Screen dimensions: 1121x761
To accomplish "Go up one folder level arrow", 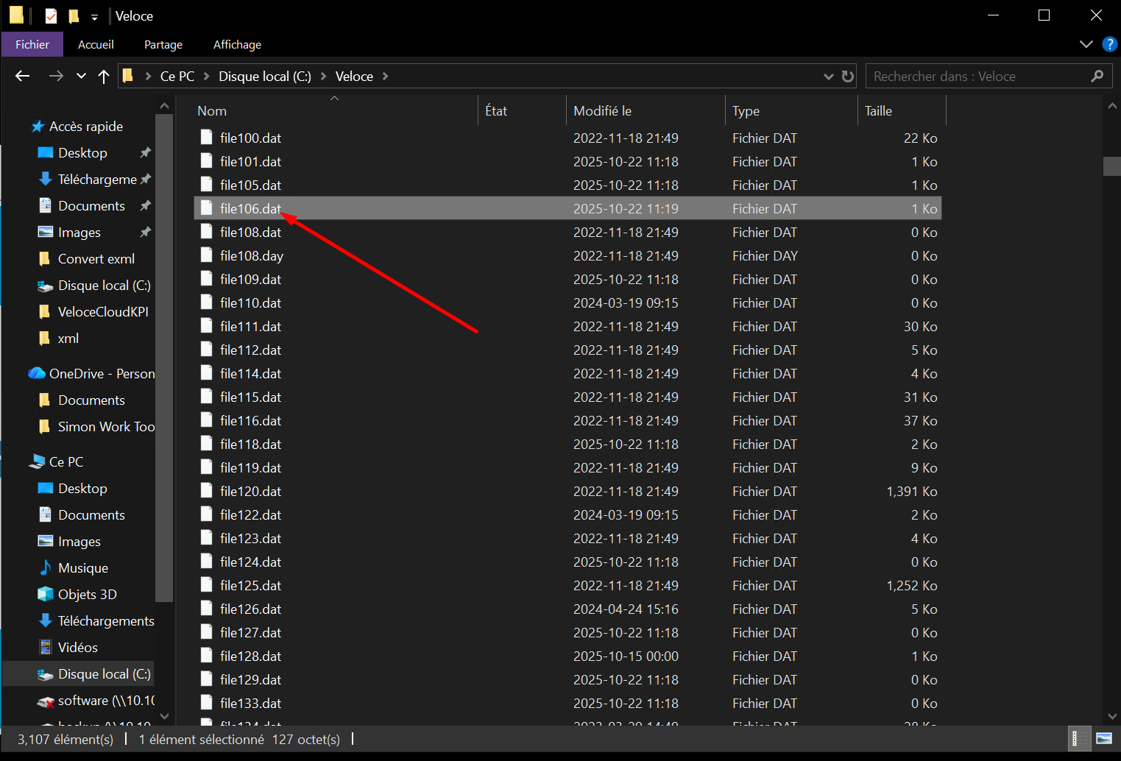I will [x=104, y=76].
